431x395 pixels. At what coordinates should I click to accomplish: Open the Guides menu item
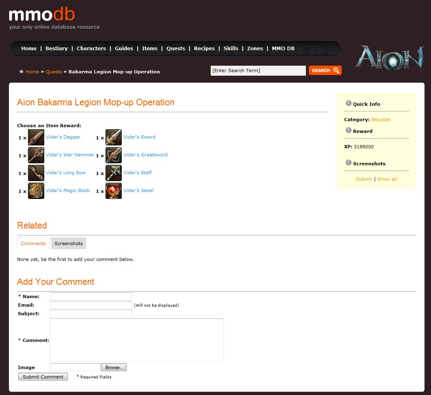pyautogui.click(x=124, y=49)
